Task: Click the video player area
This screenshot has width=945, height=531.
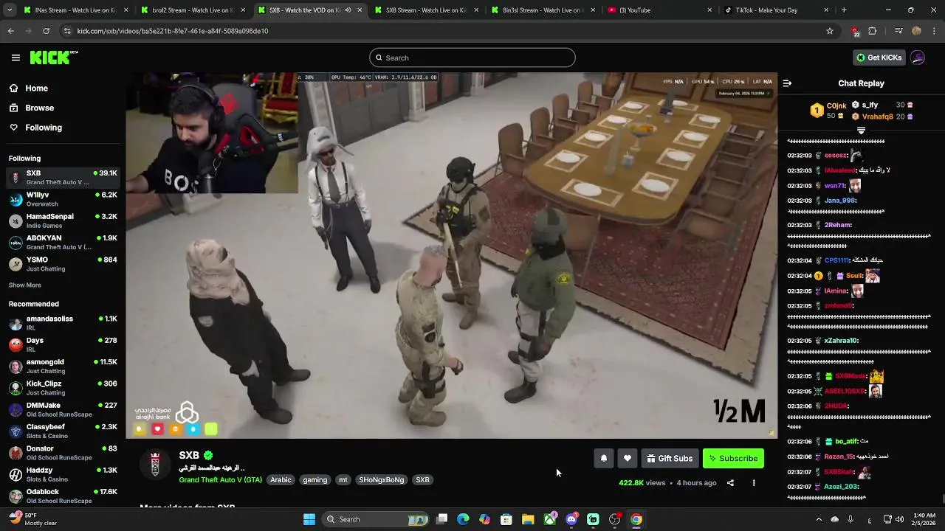Action: 451,255
